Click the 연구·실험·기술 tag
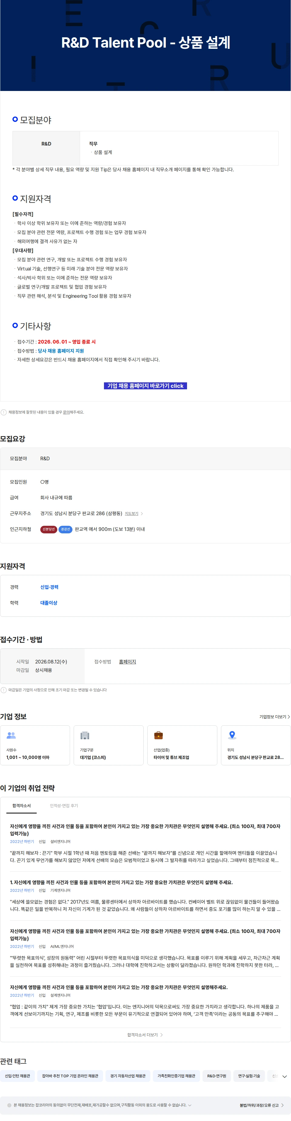Viewport: 291px width, 1121px height. (x=249, y=1076)
